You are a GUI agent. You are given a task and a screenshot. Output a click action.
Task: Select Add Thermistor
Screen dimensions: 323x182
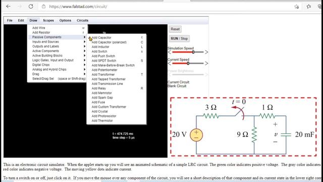pos(117,121)
